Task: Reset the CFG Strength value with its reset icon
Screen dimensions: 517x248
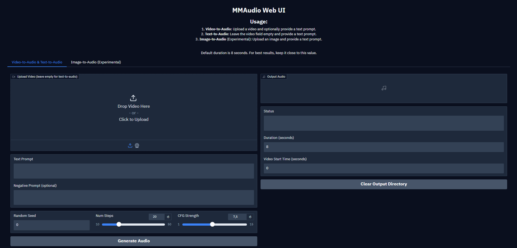Action: (x=250, y=217)
